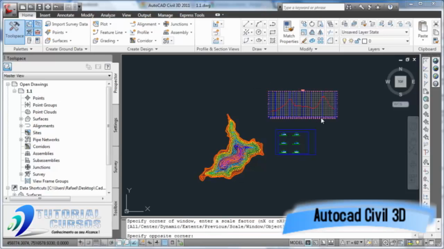Click the Toolspace magnifier preview icon
This screenshot has width=444, height=249.
point(8,66)
